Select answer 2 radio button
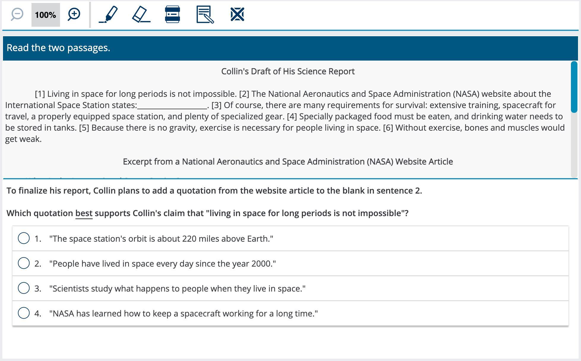This screenshot has height=361, width=581. (24, 263)
